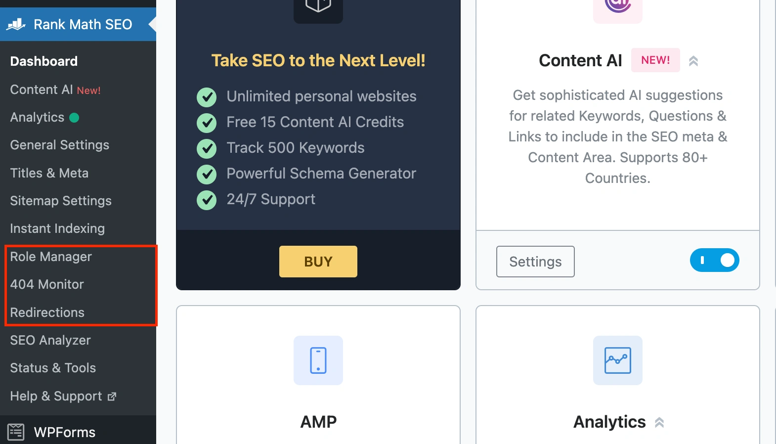
Task: Select Sitemap Settings in sidebar
Action: 61,201
